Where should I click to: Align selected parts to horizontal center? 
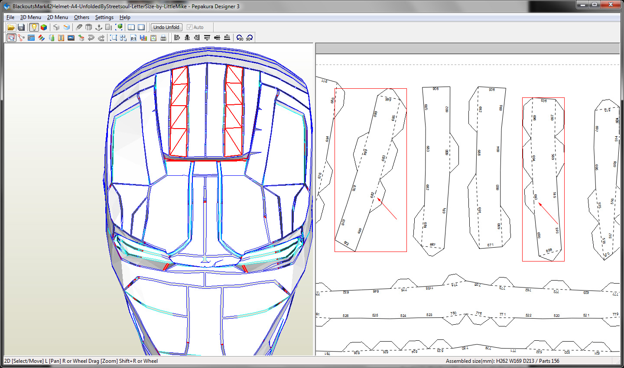[x=187, y=38]
